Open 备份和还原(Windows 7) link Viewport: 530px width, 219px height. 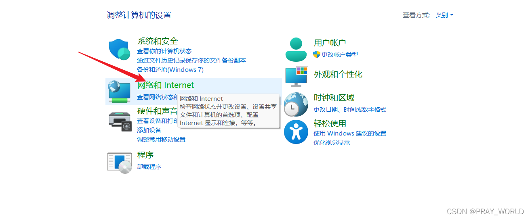[170, 70]
